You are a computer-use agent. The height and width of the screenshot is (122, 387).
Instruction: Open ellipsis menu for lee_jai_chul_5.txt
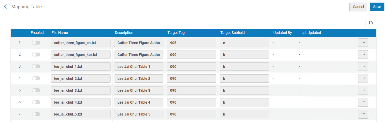(363, 114)
